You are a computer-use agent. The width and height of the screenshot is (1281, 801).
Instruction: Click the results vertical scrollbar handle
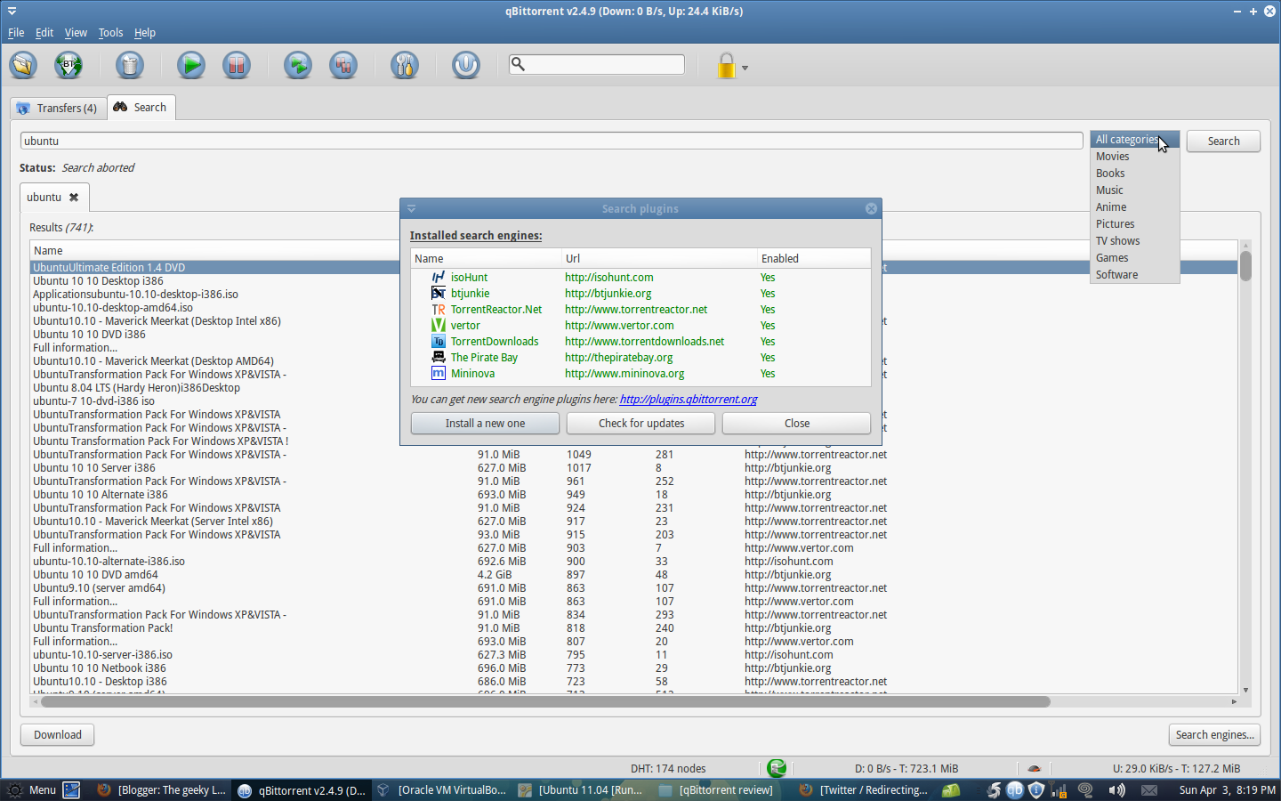tap(1245, 265)
